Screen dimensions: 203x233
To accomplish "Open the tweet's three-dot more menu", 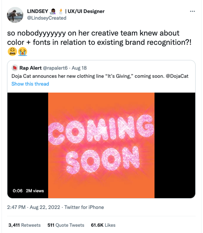I will coord(192,11).
